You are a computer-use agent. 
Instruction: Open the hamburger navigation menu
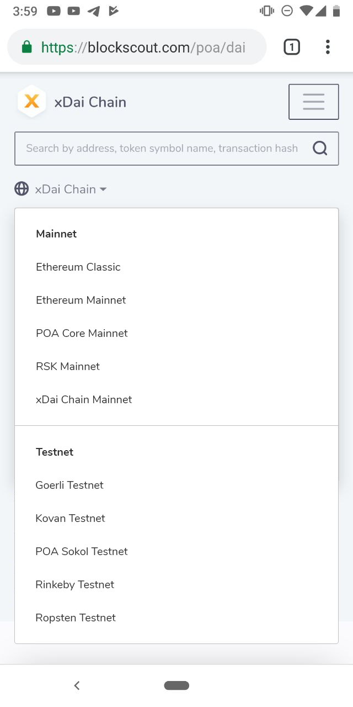coord(313,101)
